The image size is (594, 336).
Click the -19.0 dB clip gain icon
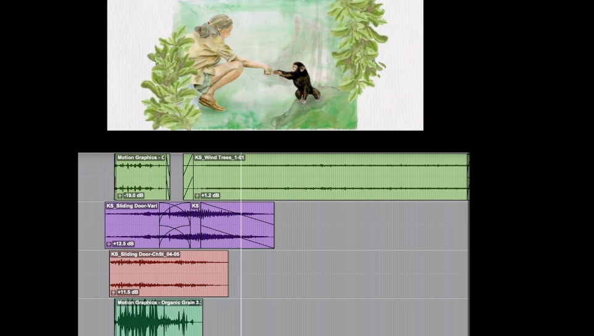click(x=120, y=195)
